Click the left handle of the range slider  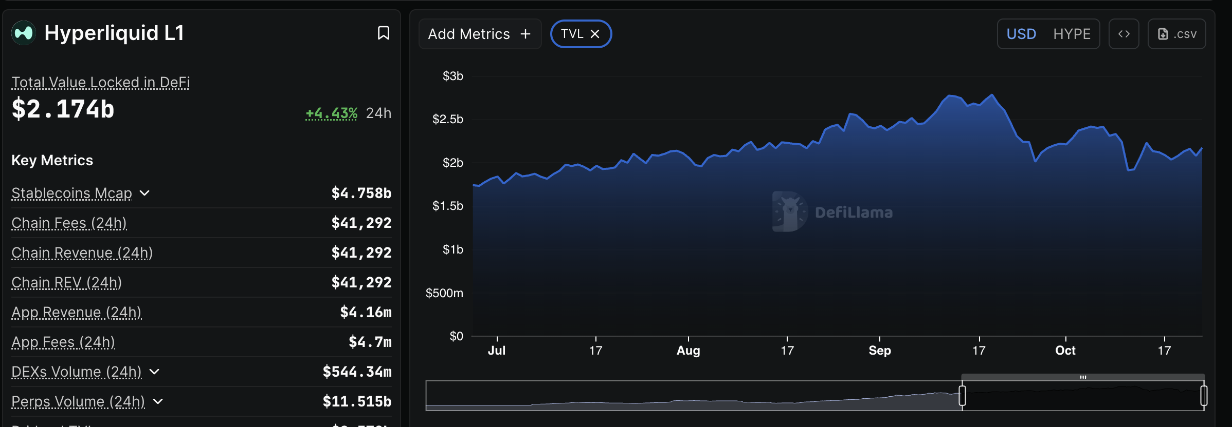click(962, 396)
